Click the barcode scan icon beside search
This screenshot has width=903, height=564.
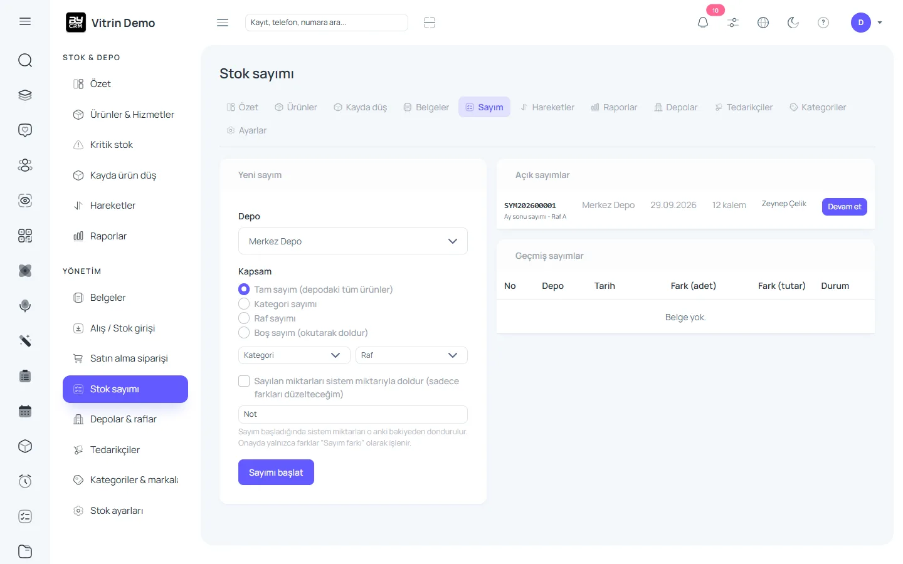coord(430,23)
